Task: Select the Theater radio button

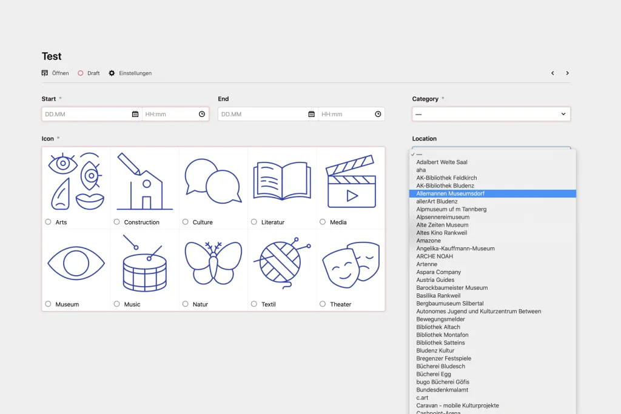Action: pyautogui.click(x=323, y=304)
